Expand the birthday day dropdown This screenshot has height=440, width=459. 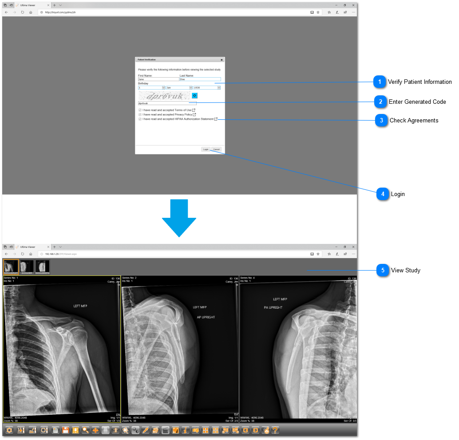tap(151, 87)
